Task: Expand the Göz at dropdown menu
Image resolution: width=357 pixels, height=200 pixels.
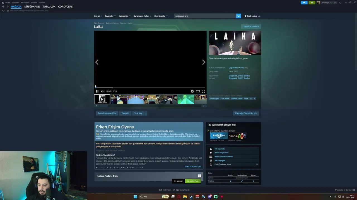Action: [98, 16]
